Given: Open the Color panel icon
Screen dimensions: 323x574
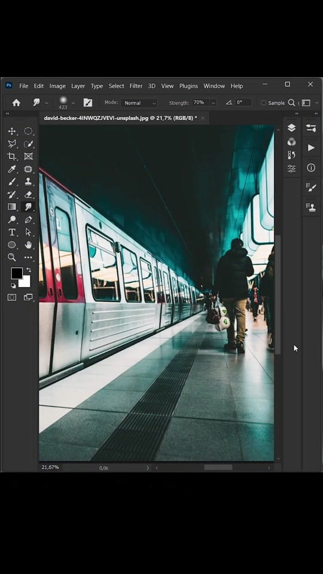Looking at the screenshot, I should [x=291, y=142].
